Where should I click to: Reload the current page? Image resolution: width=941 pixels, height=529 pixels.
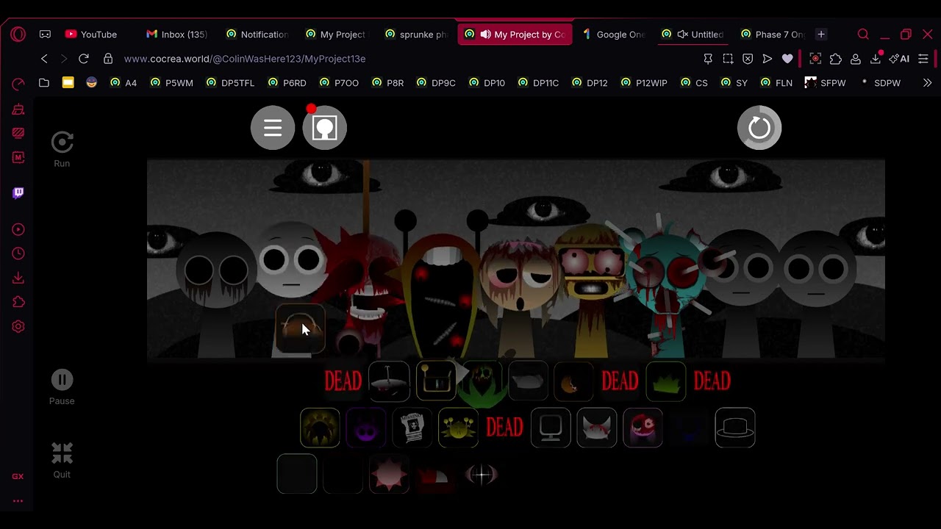pyautogui.click(x=84, y=59)
